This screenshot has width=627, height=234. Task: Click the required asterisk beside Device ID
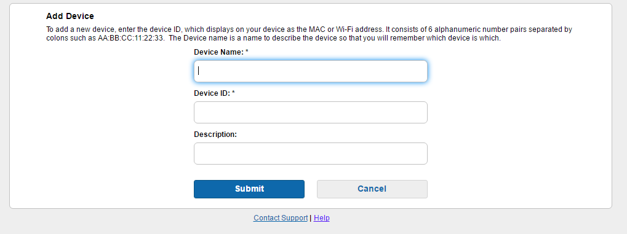click(234, 93)
